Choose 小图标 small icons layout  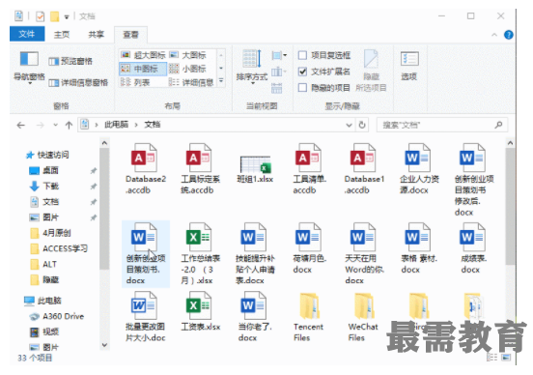(187, 69)
